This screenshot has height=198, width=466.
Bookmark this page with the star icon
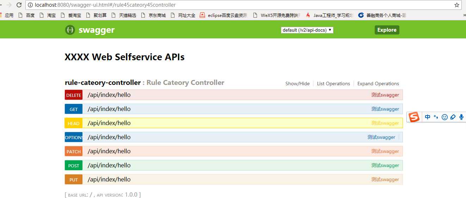(x=456, y=5)
